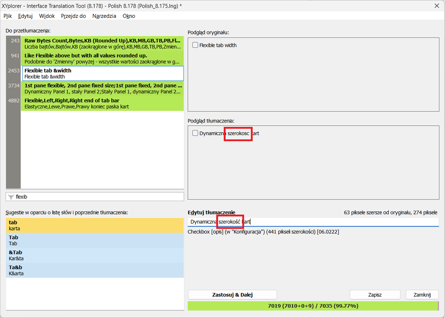This screenshot has width=445, height=318.
Task: Select item 3734 '1st pane flexible' row
Action: (102, 88)
